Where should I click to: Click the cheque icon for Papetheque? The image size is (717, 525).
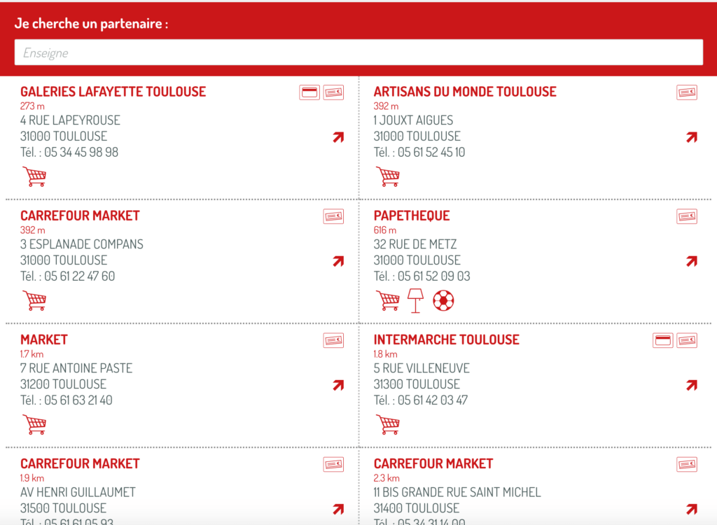pos(687,216)
